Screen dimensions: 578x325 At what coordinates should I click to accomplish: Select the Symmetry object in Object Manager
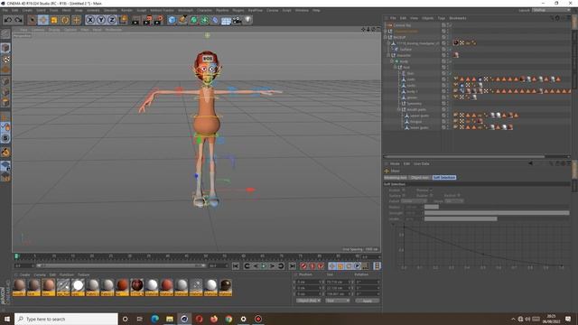coord(414,104)
